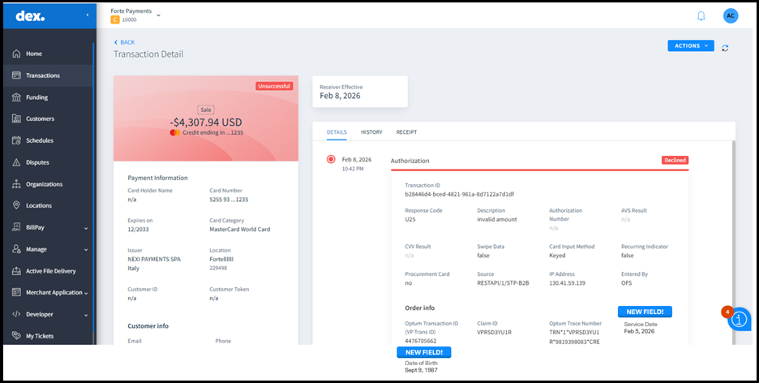Open Disputes via warning triangle icon
Image resolution: width=759 pixels, height=383 pixels.
[x=16, y=162]
